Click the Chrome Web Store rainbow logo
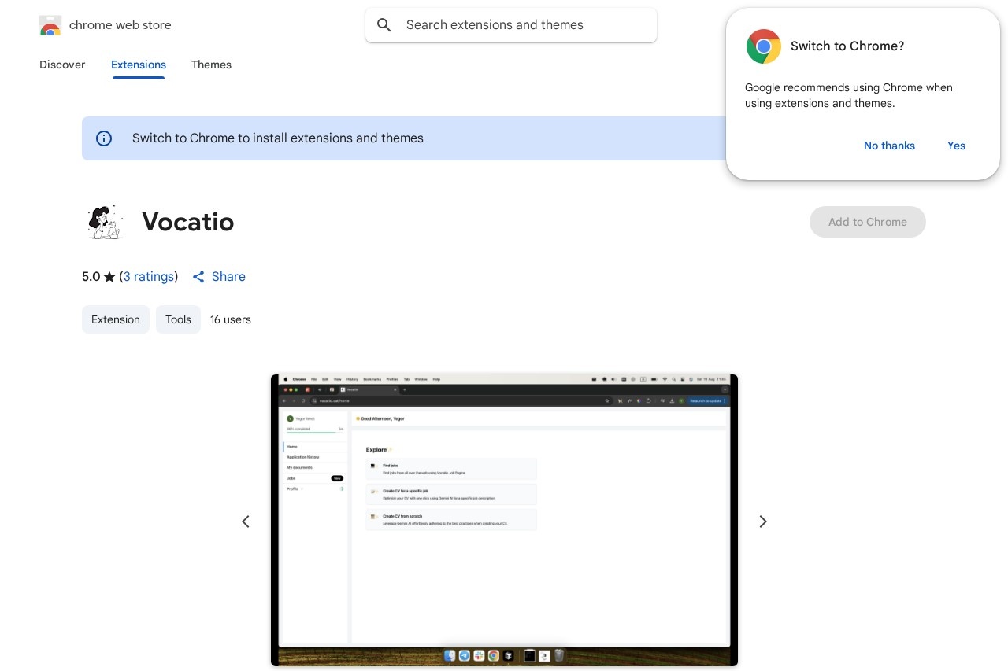 click(50, 25)
